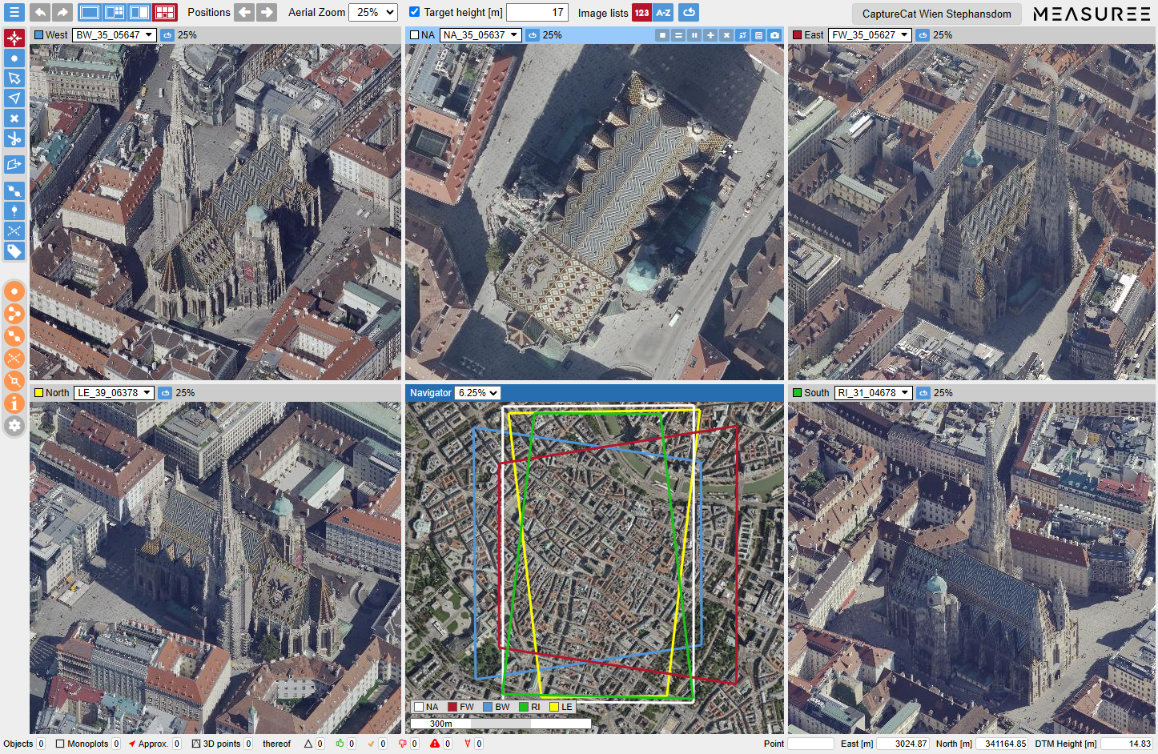The height and width of the screenshot is (754, 1158).
Task: Select the scissors cut tool
Action: point(14,138)
